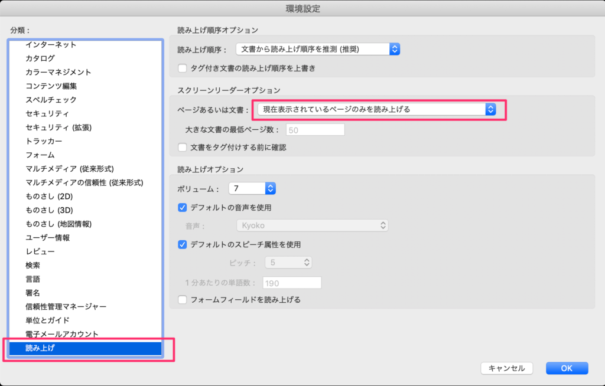The width and height of the screenshot is (605, 386).
Task: Select セキュリティ (拡張) in category list
Action: pos(58,127)
